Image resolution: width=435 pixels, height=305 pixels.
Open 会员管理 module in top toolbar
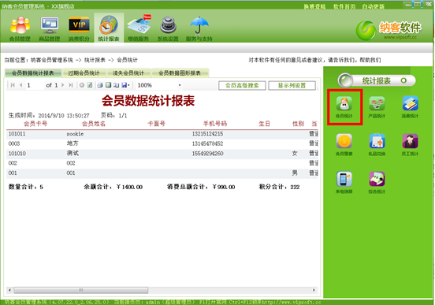pos(20,28)
